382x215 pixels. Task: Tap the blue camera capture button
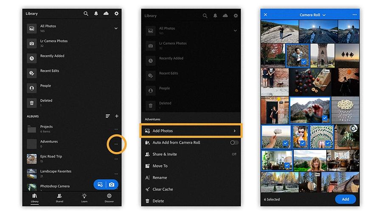click(112, 184)
